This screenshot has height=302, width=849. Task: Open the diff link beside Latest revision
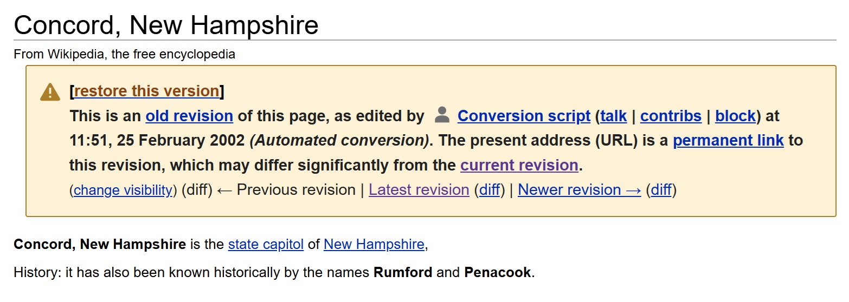pyautogui.click(x=489, y=190)
